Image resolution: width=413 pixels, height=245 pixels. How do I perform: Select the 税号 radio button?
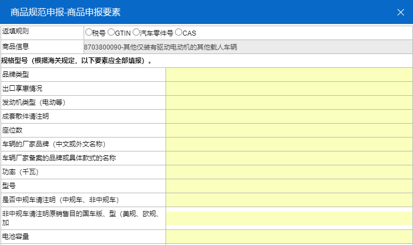89,33
